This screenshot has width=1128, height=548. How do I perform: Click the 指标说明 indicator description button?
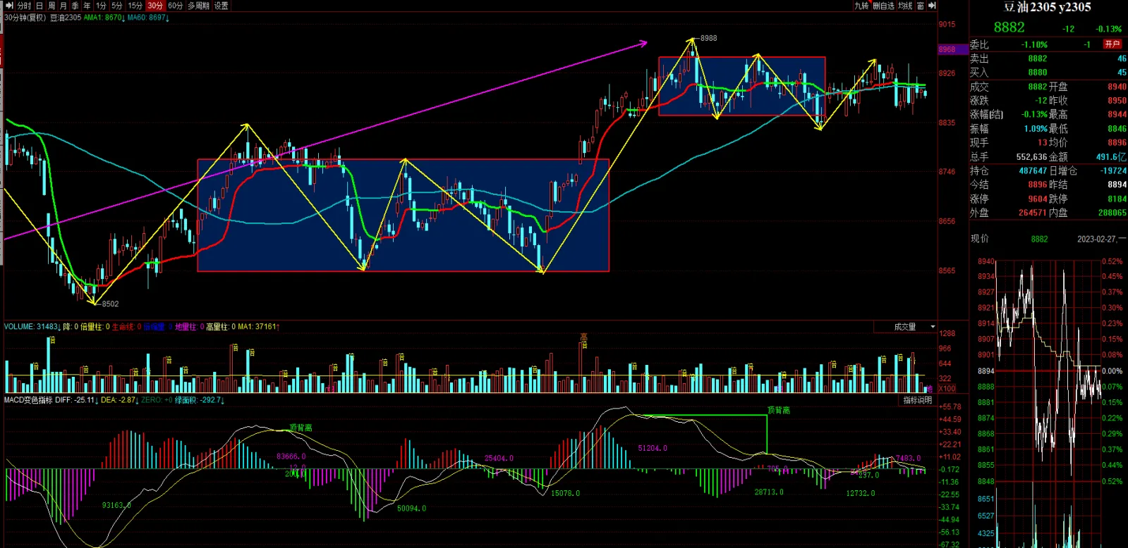tap(918, 400)
